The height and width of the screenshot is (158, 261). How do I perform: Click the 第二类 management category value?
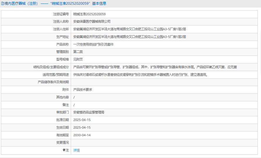tap(78, 52)
